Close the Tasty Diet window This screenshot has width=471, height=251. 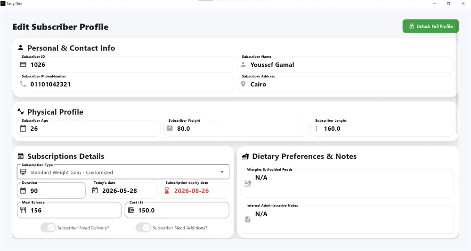[x=463, y=4]
